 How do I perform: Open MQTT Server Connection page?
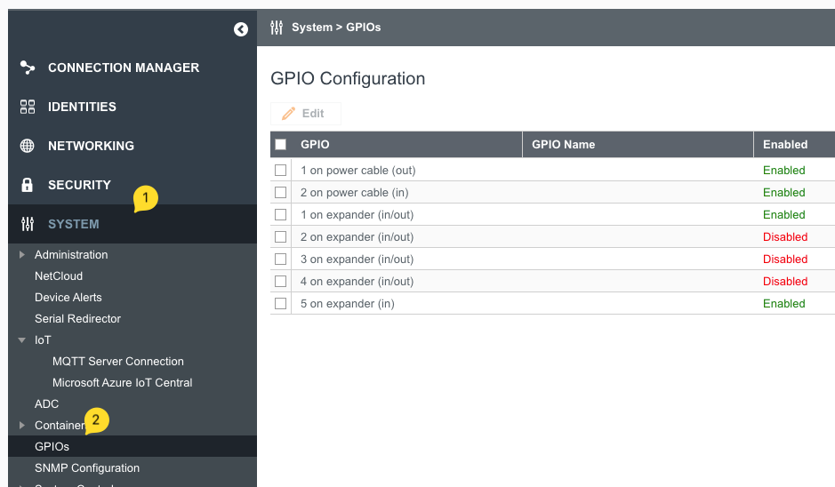pos(118,362)
